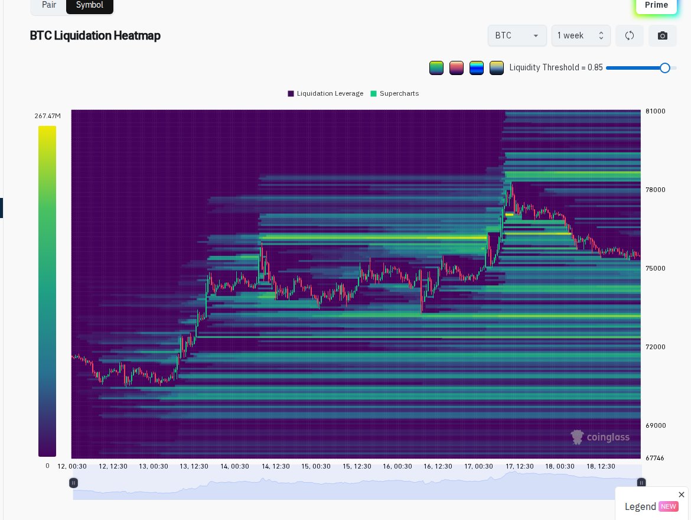The width and height of the screenshot is (691, 520).
Task: Toggle the Liquidation Leverage legend item
Action: point(325,93)
